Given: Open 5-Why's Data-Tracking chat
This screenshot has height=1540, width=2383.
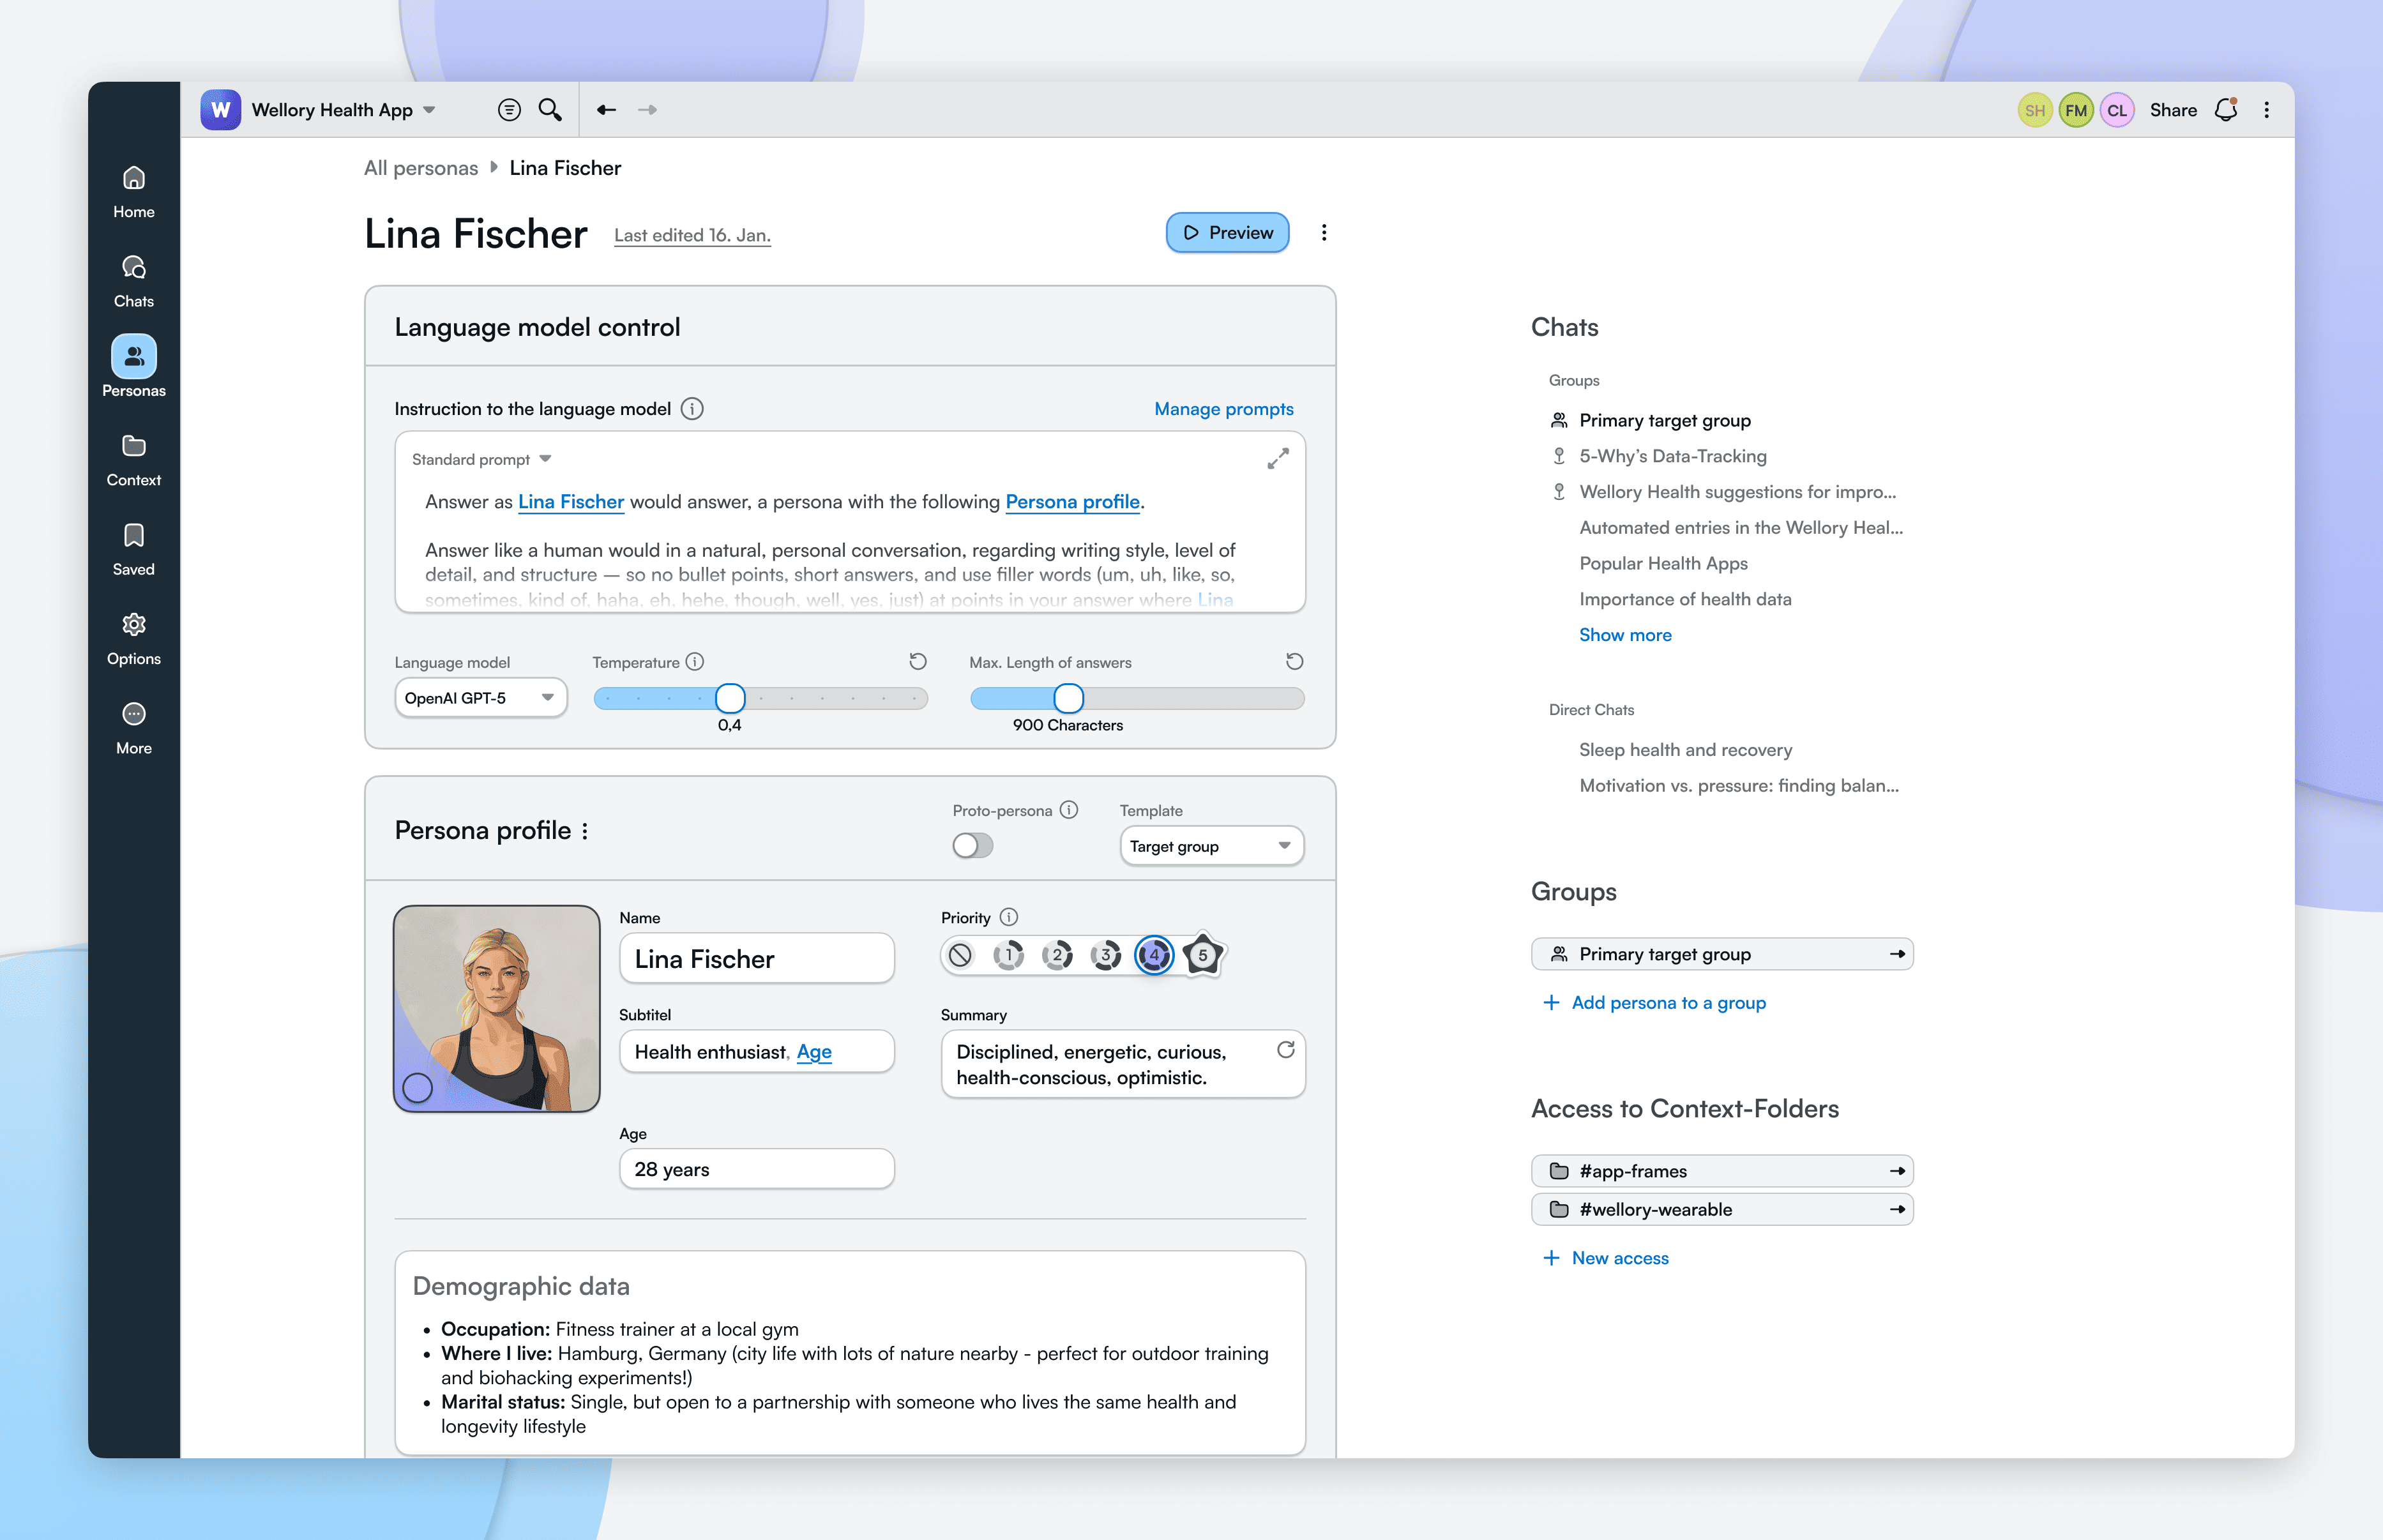Looking at the screenshot, I should point(1673,456).
